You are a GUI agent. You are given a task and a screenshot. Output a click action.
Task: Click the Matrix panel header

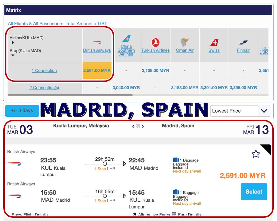pyautogui.click(x=138, y=10)
